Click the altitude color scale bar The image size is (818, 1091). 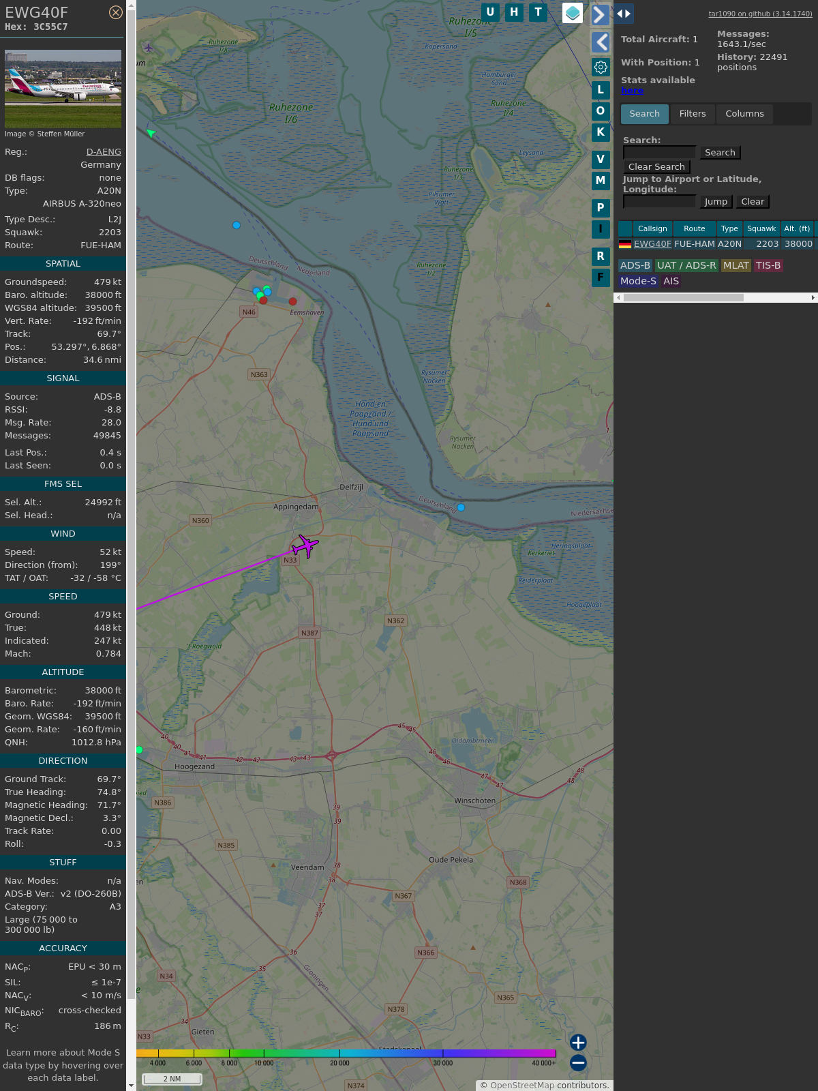pyautogui.click(x=346, y=1053)
